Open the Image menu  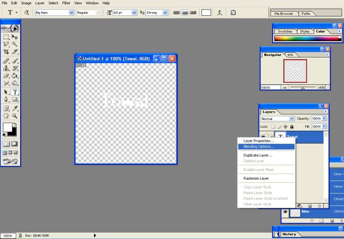(x=26, y=3)
